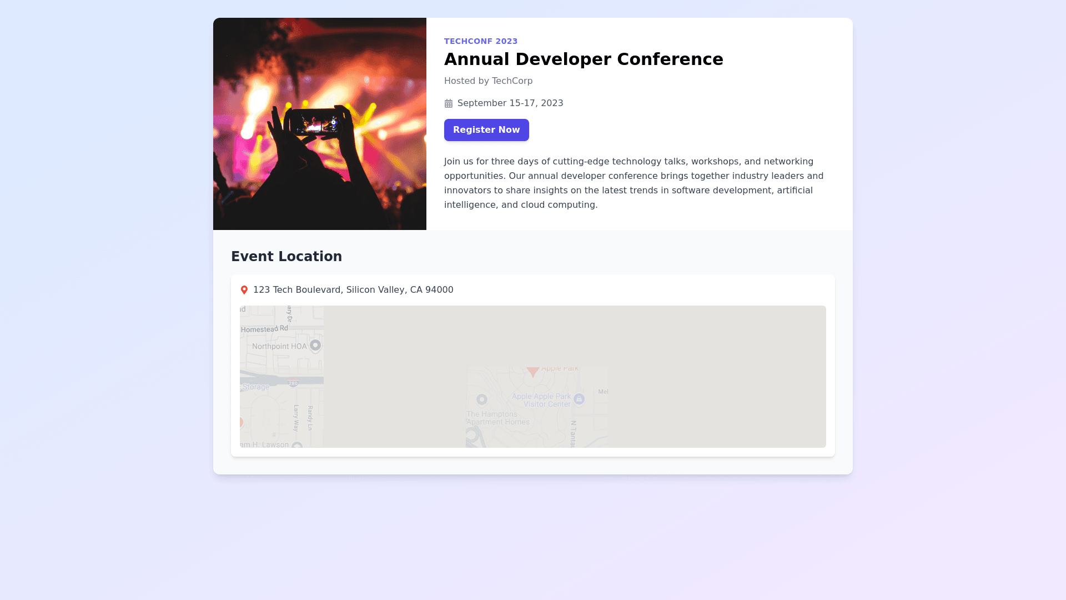Click the Event Location heading
The height and width of the screenshot is (600, 1066).
pyautogui.click(x=286, y=257)
